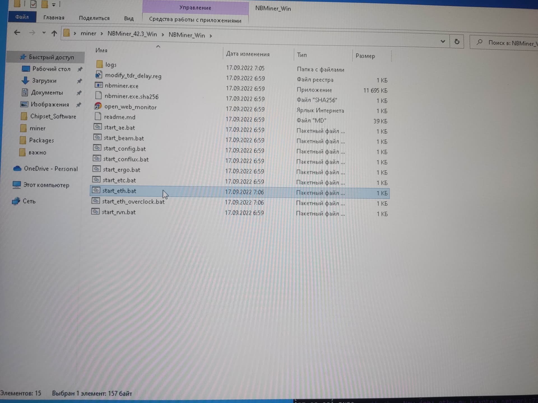Click the properties checkmark icon in title bar
The width and height of the screenshot is (538, 403).
coord(33,4)
